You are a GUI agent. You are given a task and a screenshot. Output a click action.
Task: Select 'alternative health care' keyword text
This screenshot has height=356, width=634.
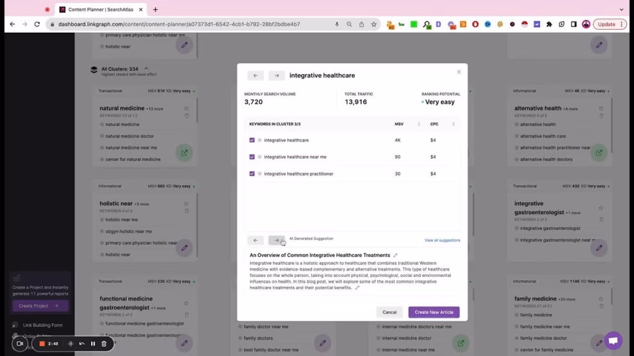click(542, 136)
